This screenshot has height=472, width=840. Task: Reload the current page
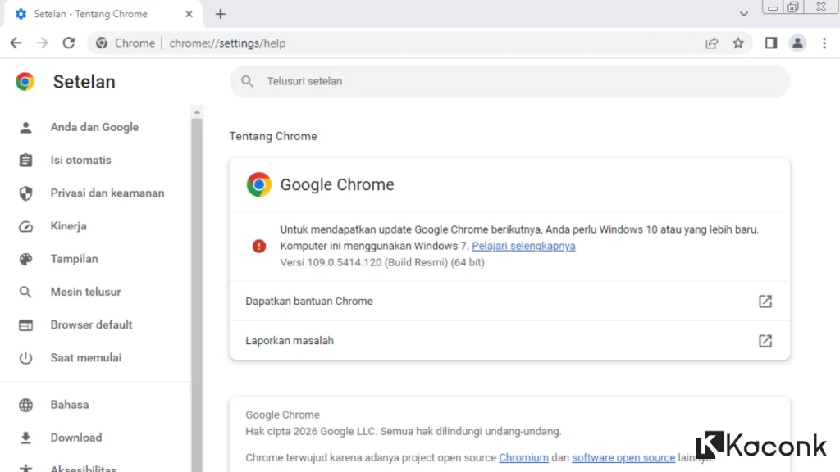69,43
